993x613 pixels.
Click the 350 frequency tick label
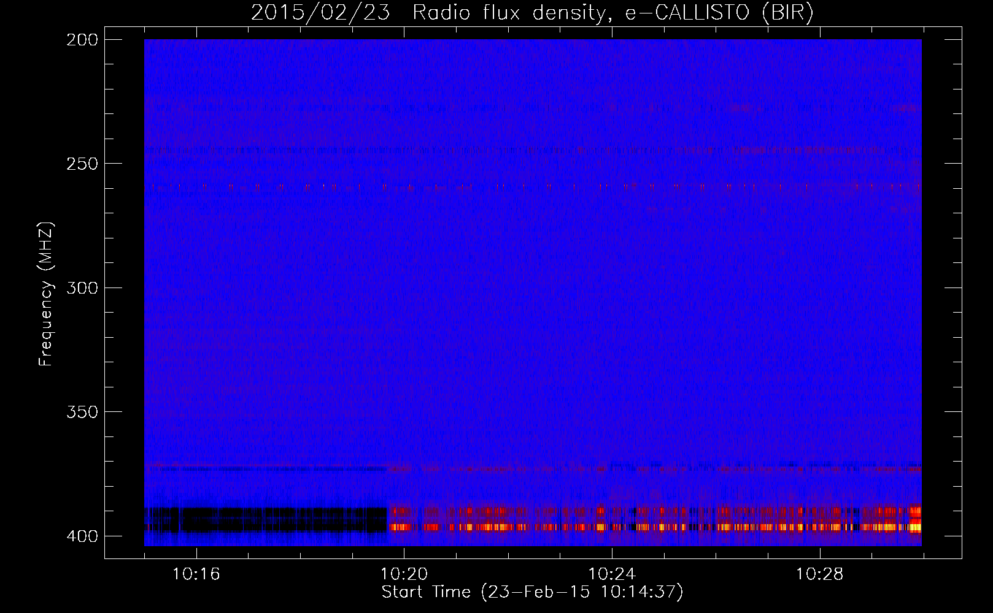[x=82, y=412]
